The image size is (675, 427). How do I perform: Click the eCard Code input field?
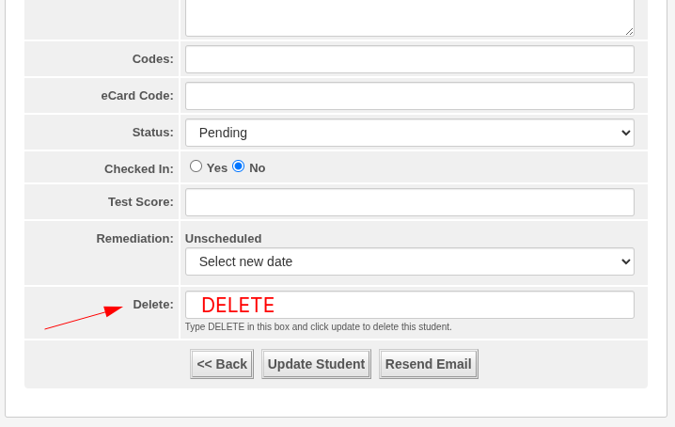pyautogui.click(x=409, y=96)
